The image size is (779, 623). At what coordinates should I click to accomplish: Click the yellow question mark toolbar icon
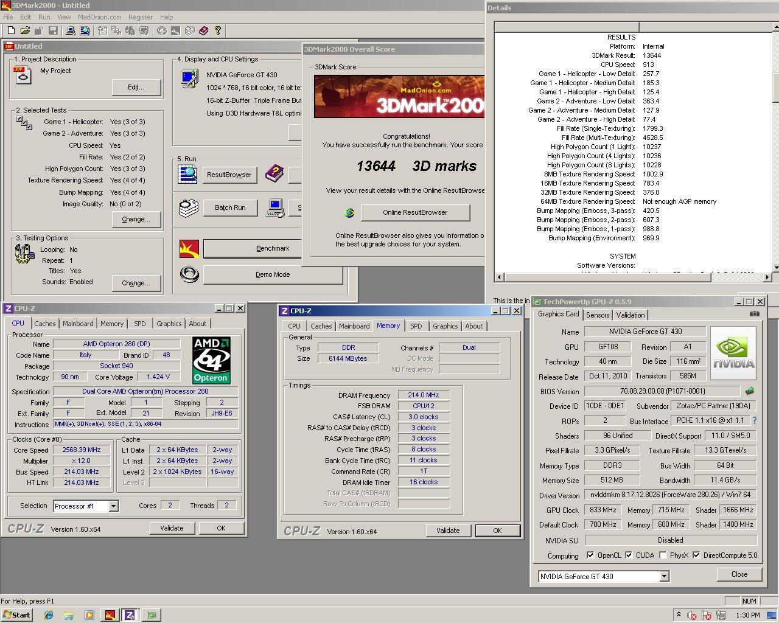218,30
